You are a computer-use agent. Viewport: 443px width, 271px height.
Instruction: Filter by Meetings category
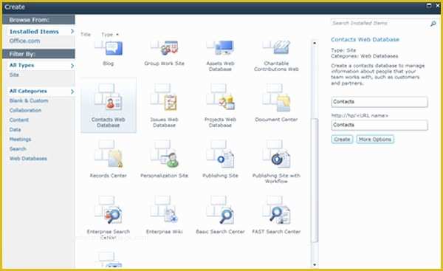click(x=20, y=139)
